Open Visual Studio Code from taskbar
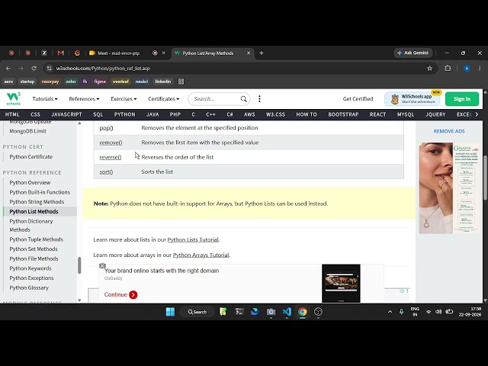The width and height of the screenshot is (488, 366). click(x=287, y=312)
